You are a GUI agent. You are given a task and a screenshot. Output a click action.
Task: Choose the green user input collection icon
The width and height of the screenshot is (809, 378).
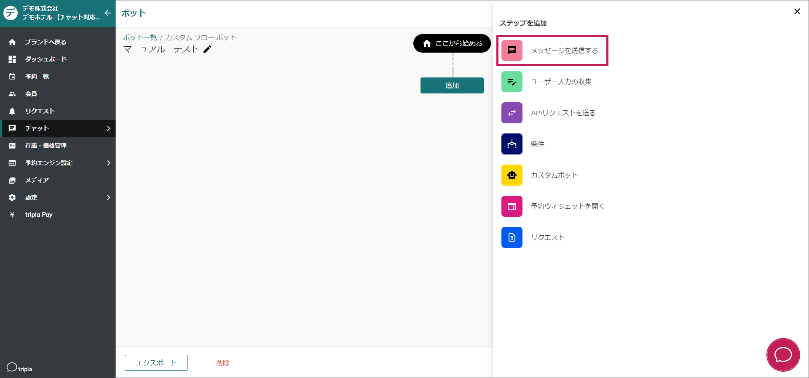click(x=512, y=82)
